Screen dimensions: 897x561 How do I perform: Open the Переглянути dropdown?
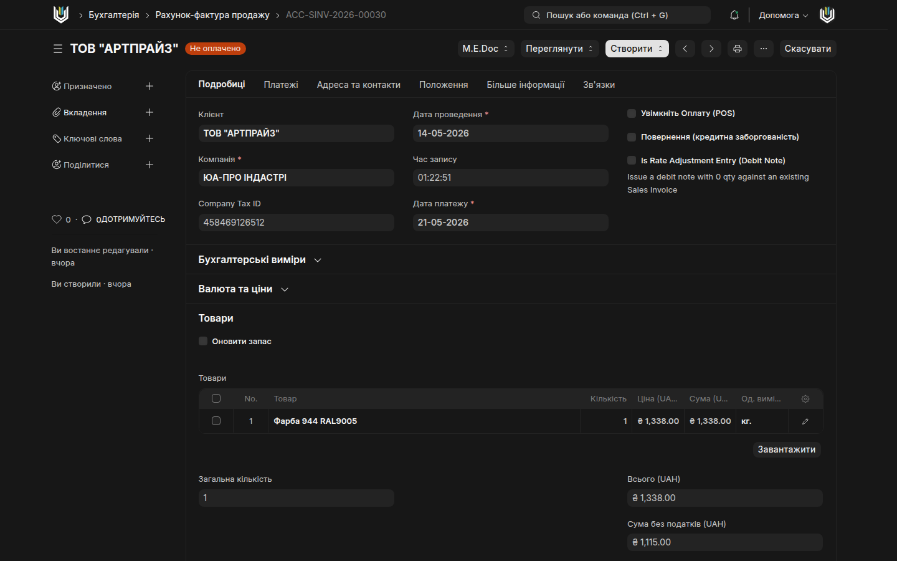click(559, 49)
